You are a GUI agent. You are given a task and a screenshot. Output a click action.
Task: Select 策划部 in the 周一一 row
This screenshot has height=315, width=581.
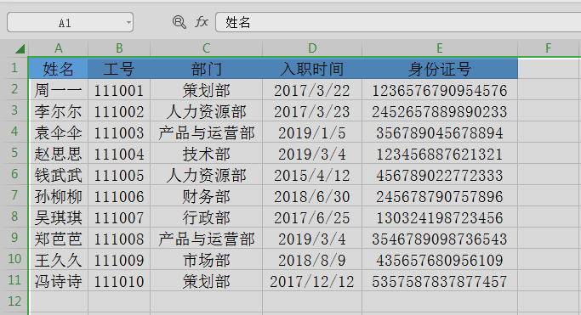[207, 90]
